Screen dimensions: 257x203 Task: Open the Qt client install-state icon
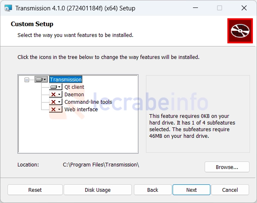[x=55, y=87]
